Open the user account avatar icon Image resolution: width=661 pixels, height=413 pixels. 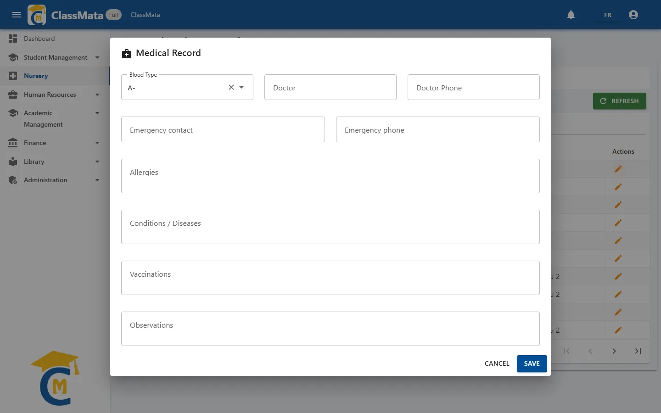633,15
